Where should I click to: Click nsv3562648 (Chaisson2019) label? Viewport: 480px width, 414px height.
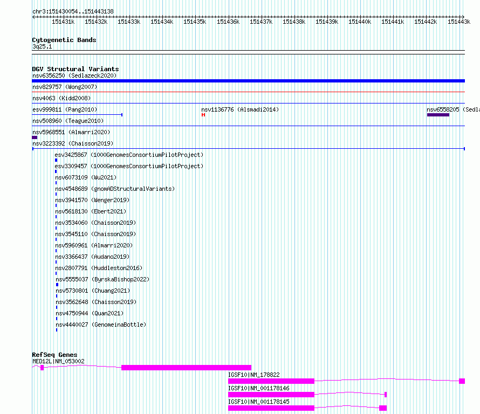pyautogui.click(x=96, y=302)
